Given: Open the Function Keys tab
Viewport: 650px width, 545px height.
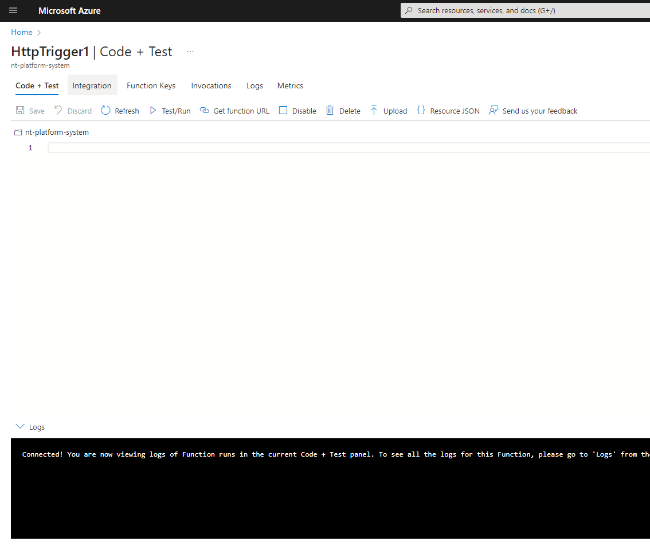Looking at the screenshot, I should [x=151, y=85].
